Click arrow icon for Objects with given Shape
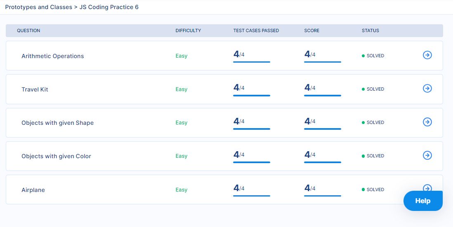Viewport: 453px width, 227px height. (x=427, y=122)
